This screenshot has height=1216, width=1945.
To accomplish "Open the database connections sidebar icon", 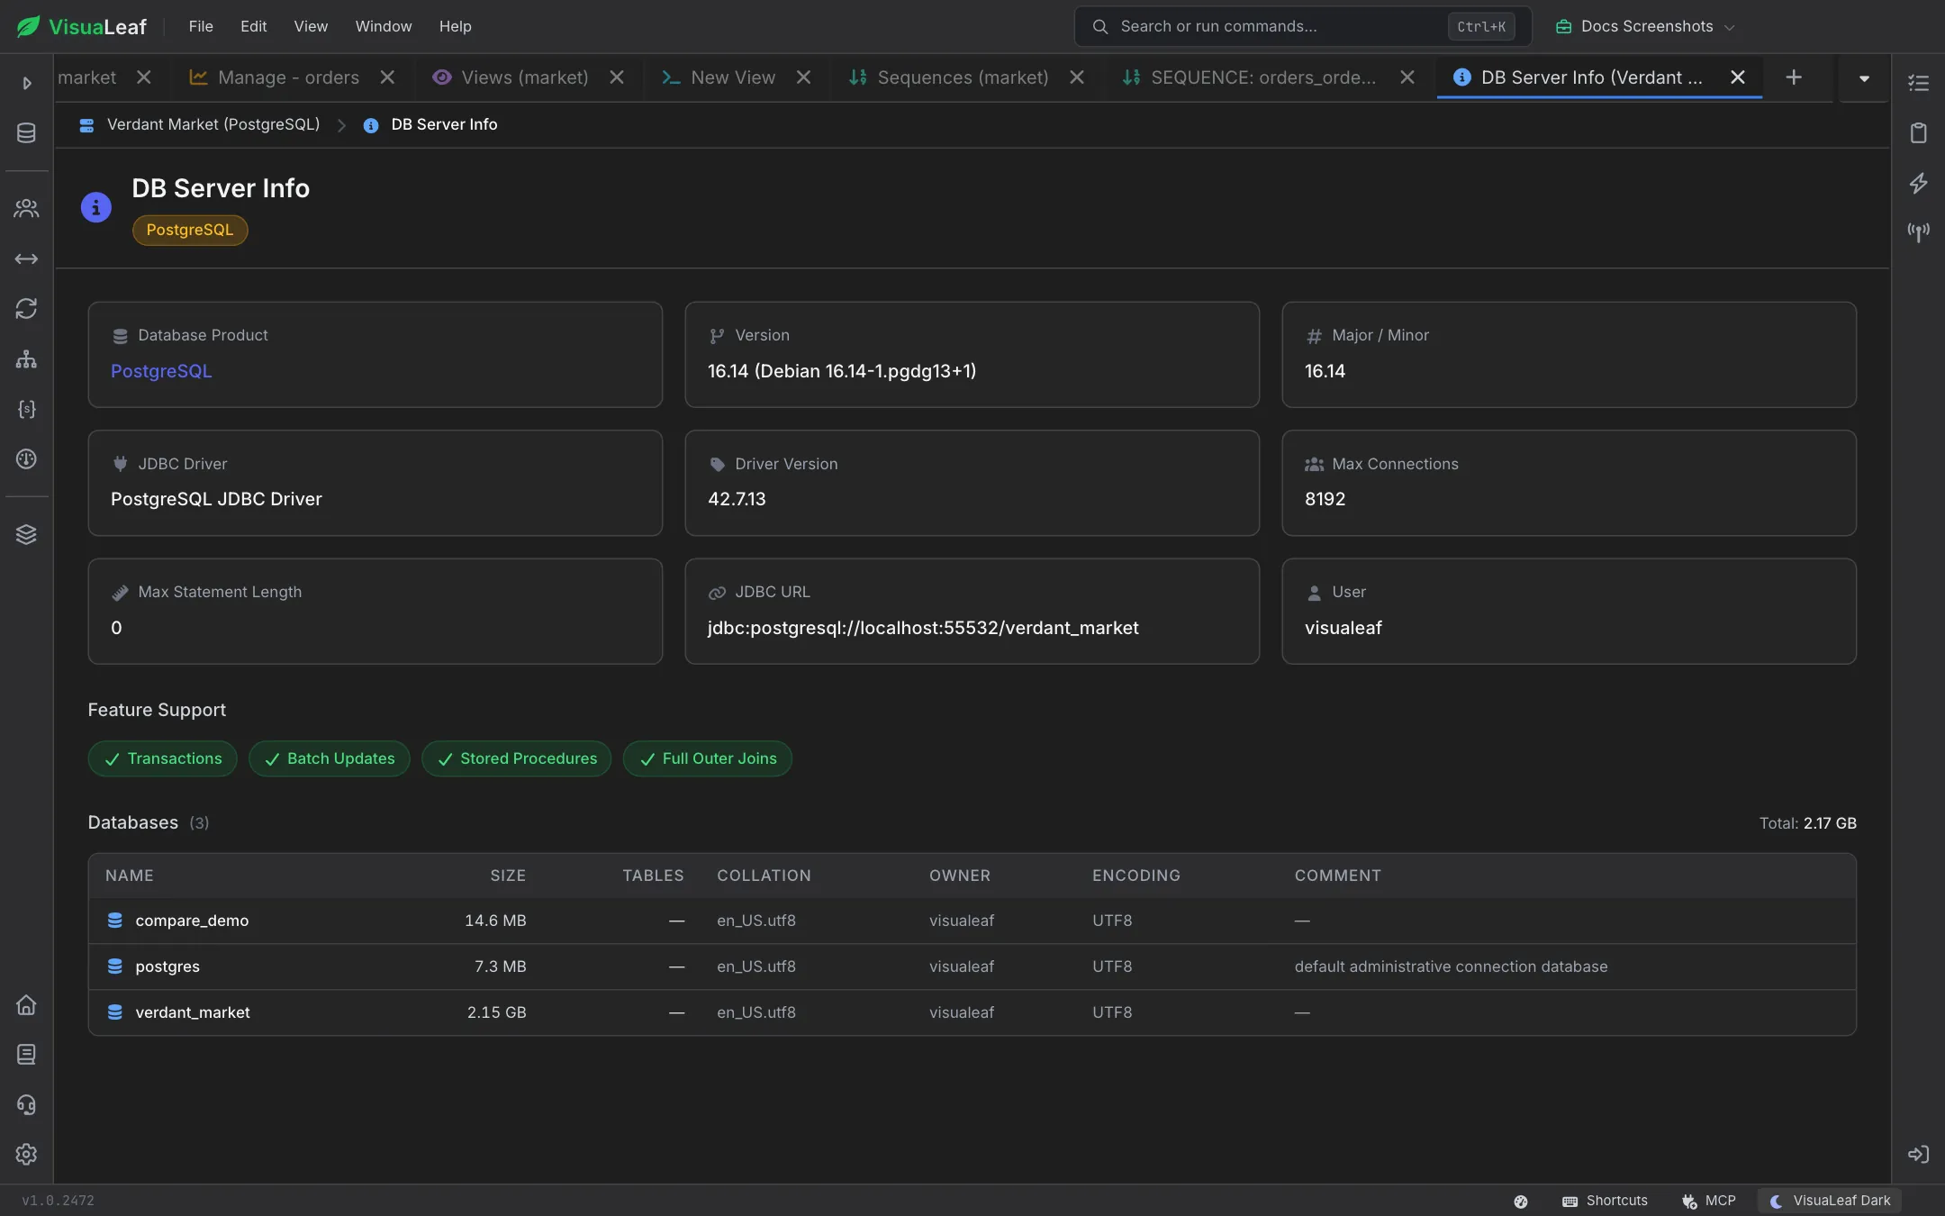I will (26, 133).
